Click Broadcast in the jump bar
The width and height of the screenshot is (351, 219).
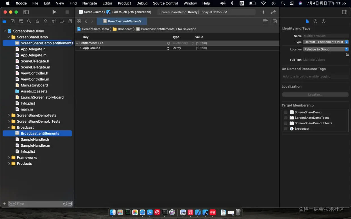point(123,29)
